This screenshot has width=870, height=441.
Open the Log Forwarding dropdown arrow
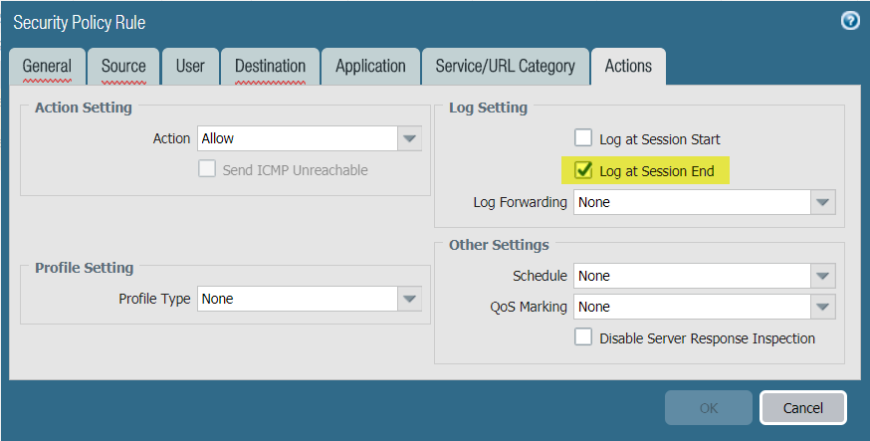click(x=821, y=202)
